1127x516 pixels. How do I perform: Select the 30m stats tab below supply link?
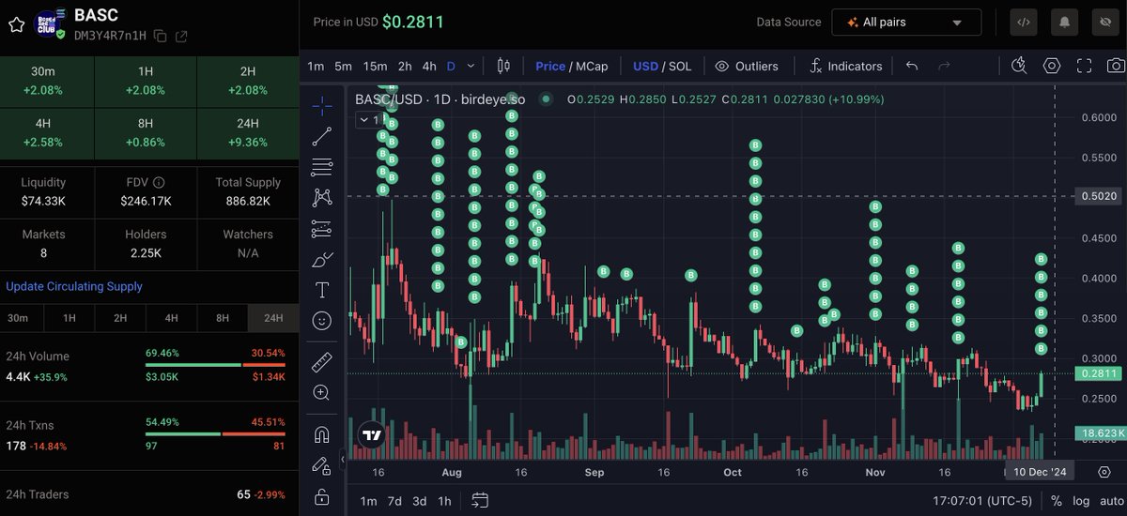(x=18, y=318)
